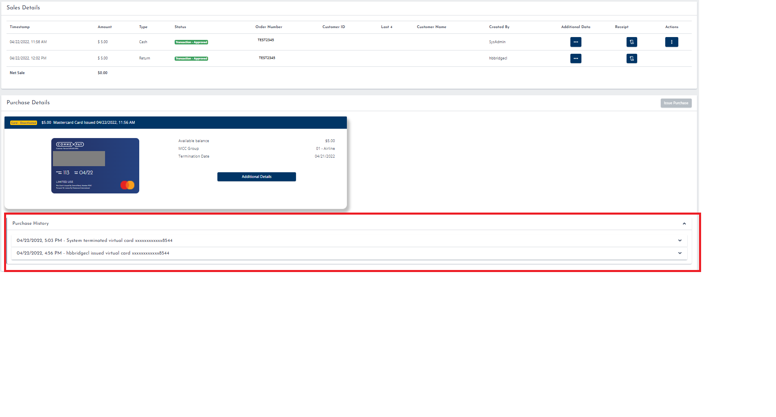This screenshot has width=776, height=417.
Task: Expand the System terminated virtual card entry
Action: (x=680, y=241)
